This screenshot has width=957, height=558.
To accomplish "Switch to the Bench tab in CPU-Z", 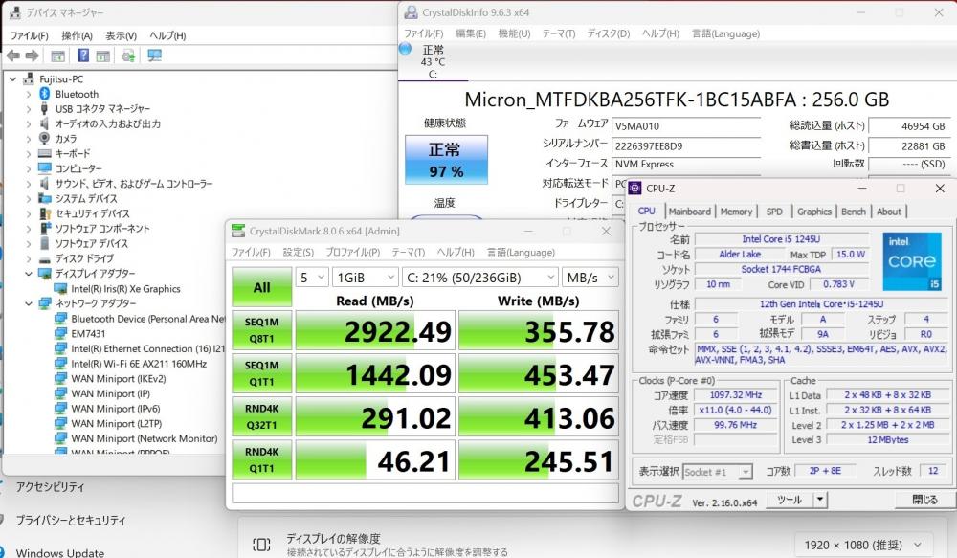I will [854, 212].
